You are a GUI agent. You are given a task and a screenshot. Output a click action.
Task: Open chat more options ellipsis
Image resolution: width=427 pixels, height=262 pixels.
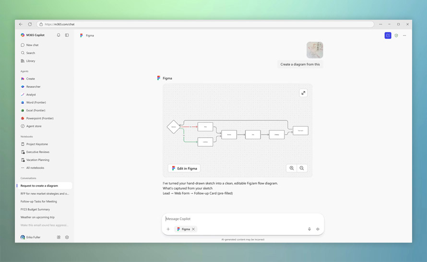click(x=404, y=36)
